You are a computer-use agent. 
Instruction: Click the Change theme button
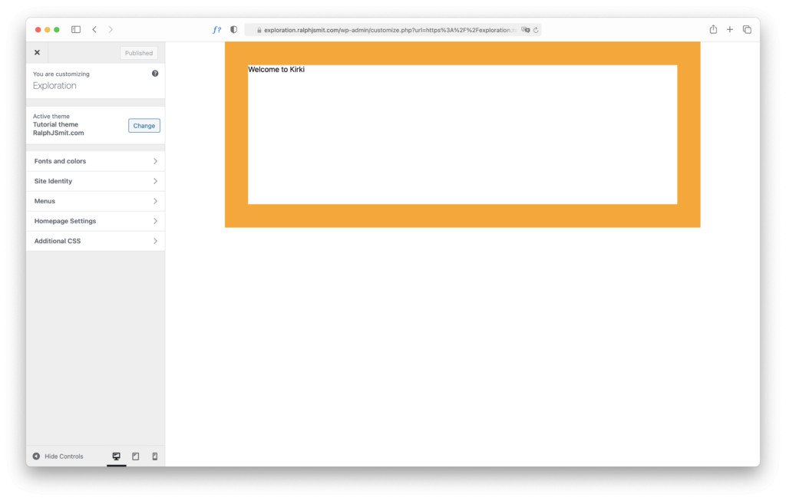tap(144, 125)
